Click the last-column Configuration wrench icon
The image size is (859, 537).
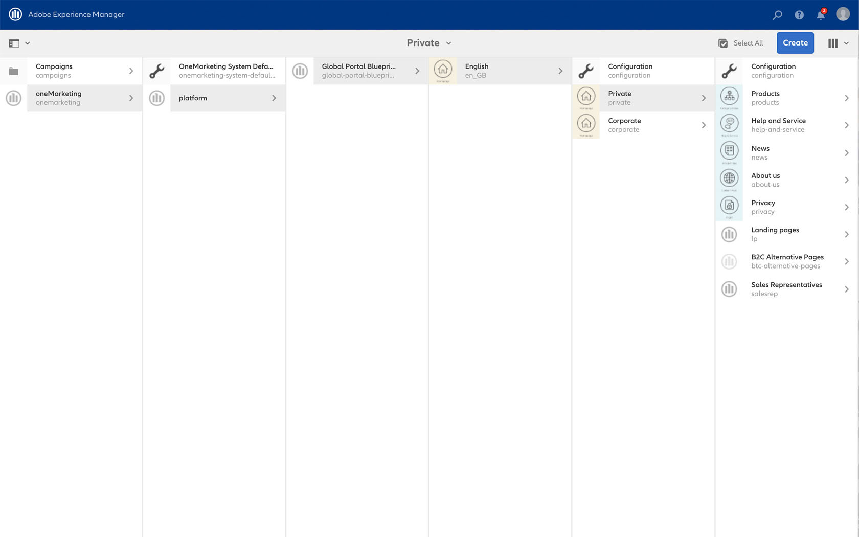click(x=729, y=71)
